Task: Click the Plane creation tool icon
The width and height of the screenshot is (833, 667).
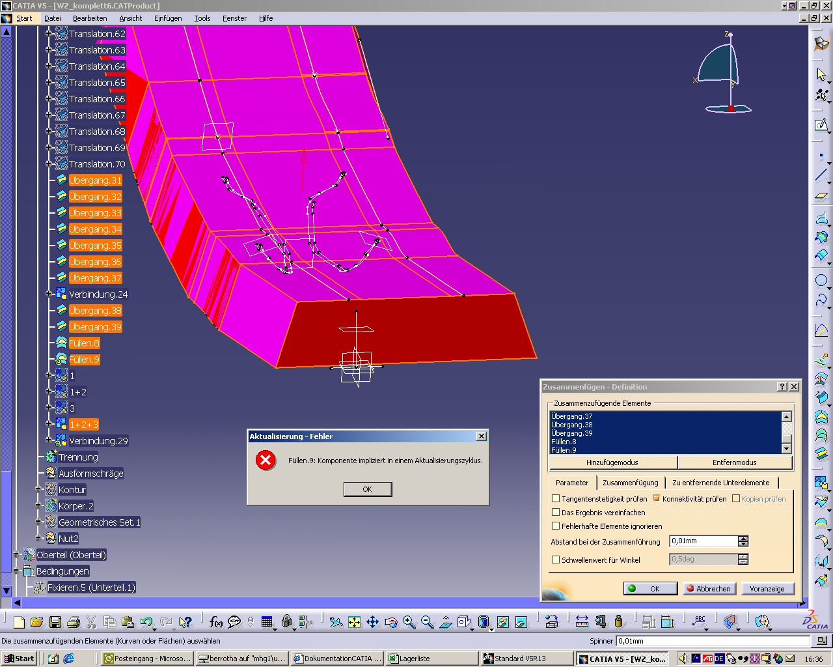Action: (x=821, y=195)
